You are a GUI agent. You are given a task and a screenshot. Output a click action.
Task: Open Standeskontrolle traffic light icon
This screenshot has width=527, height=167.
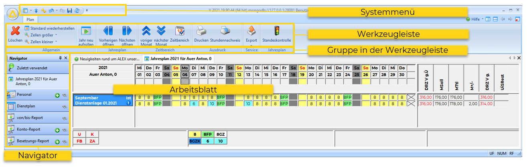(x=276, y=31)
